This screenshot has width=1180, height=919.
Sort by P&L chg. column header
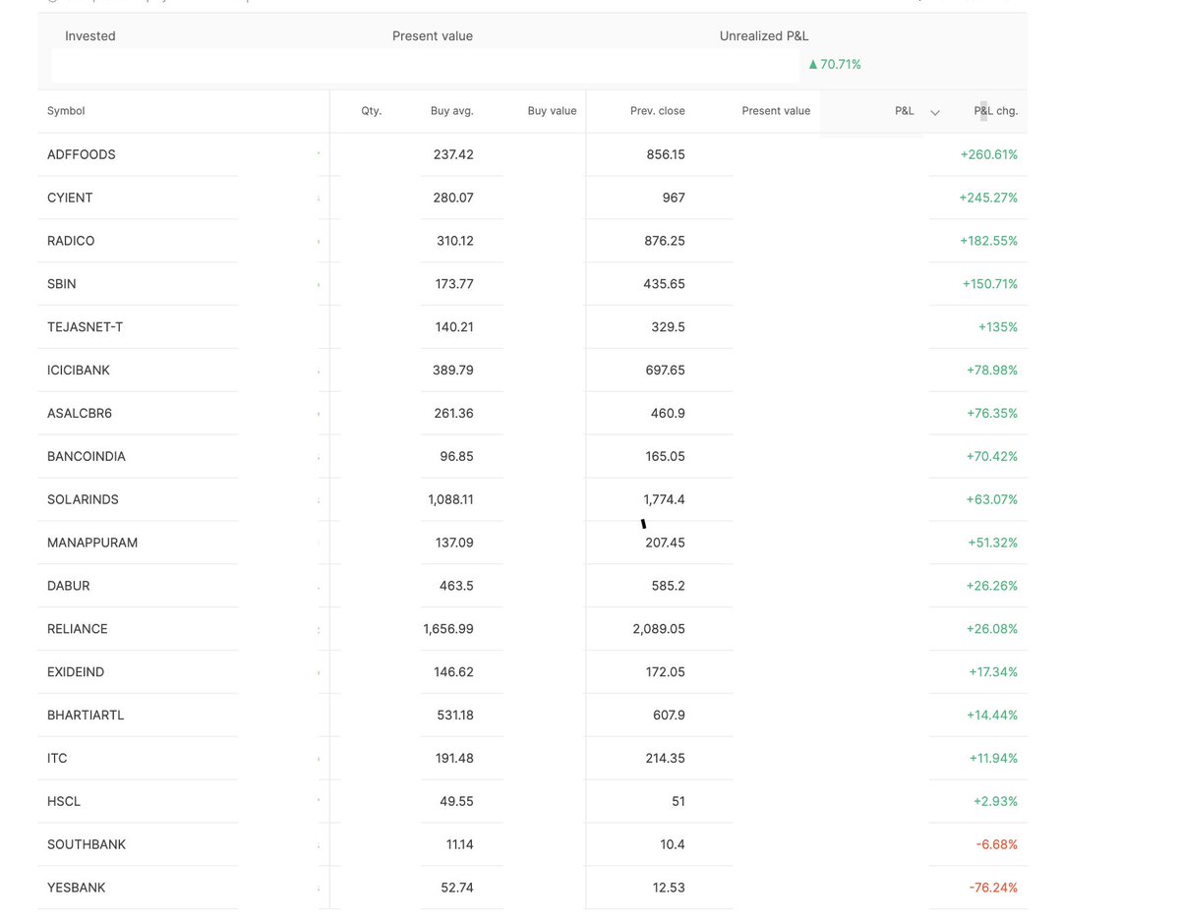pos(996,111)
